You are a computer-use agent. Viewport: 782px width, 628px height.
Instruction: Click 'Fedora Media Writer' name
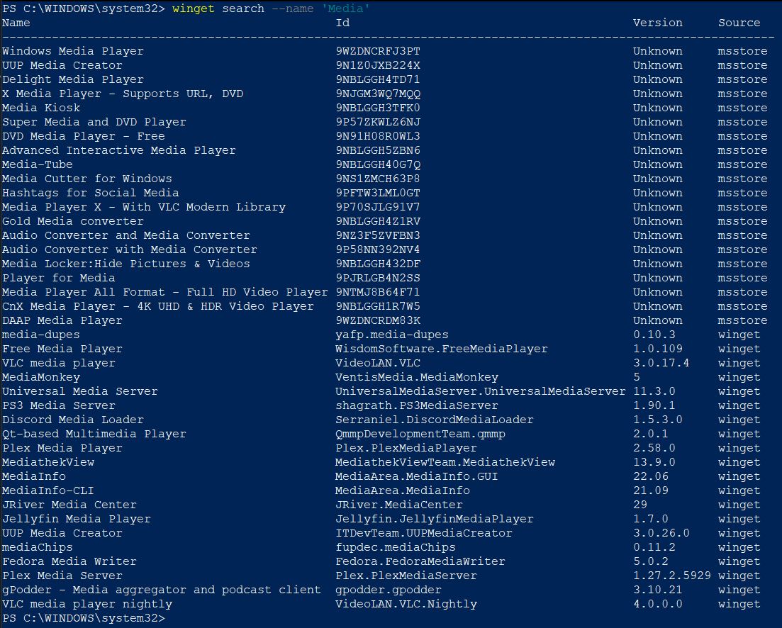69,561
